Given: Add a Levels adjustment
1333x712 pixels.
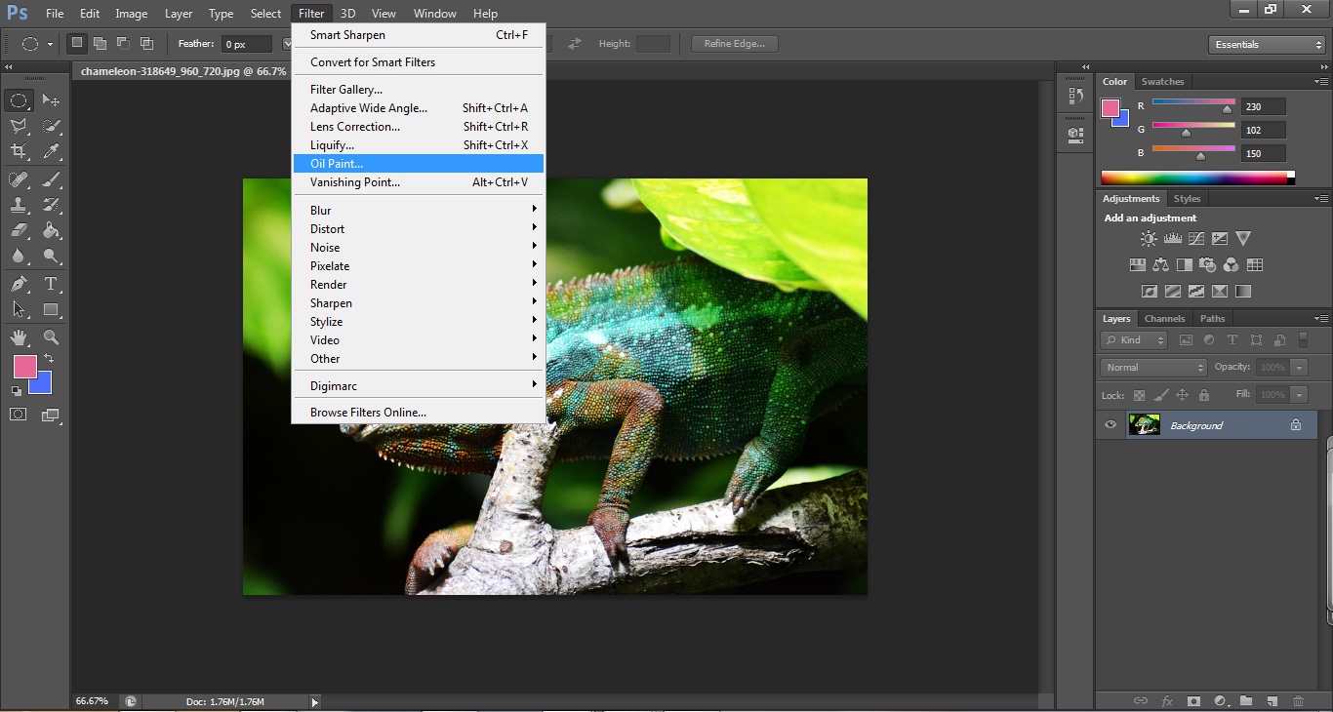Looking at the screenshot, I should point(1173,237).
